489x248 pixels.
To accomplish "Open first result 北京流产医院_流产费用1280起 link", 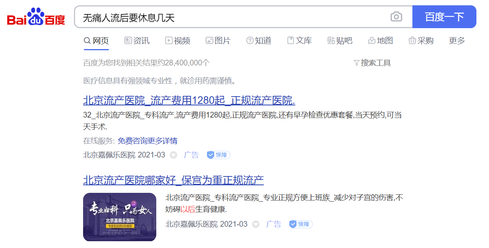I will pos(189,100).
